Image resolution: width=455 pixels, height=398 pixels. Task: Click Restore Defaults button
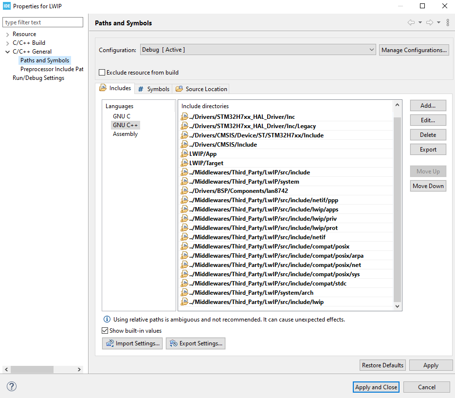(383, 365)
